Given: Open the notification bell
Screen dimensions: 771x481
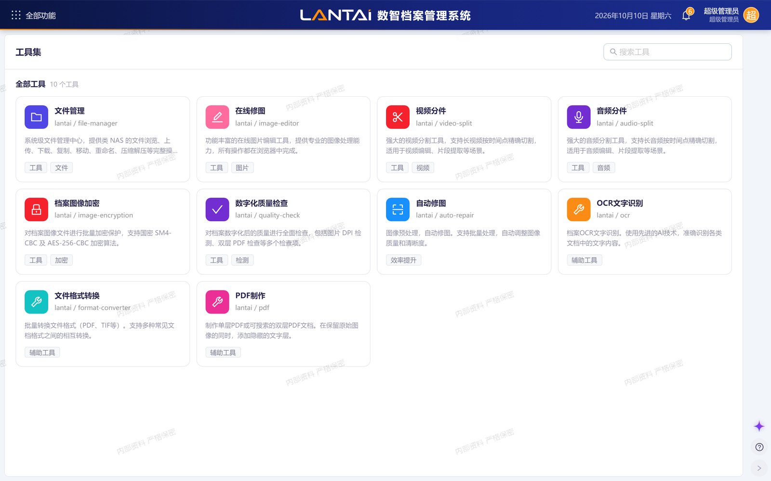Looking at the screenshot, I should [x=686, y=15].
